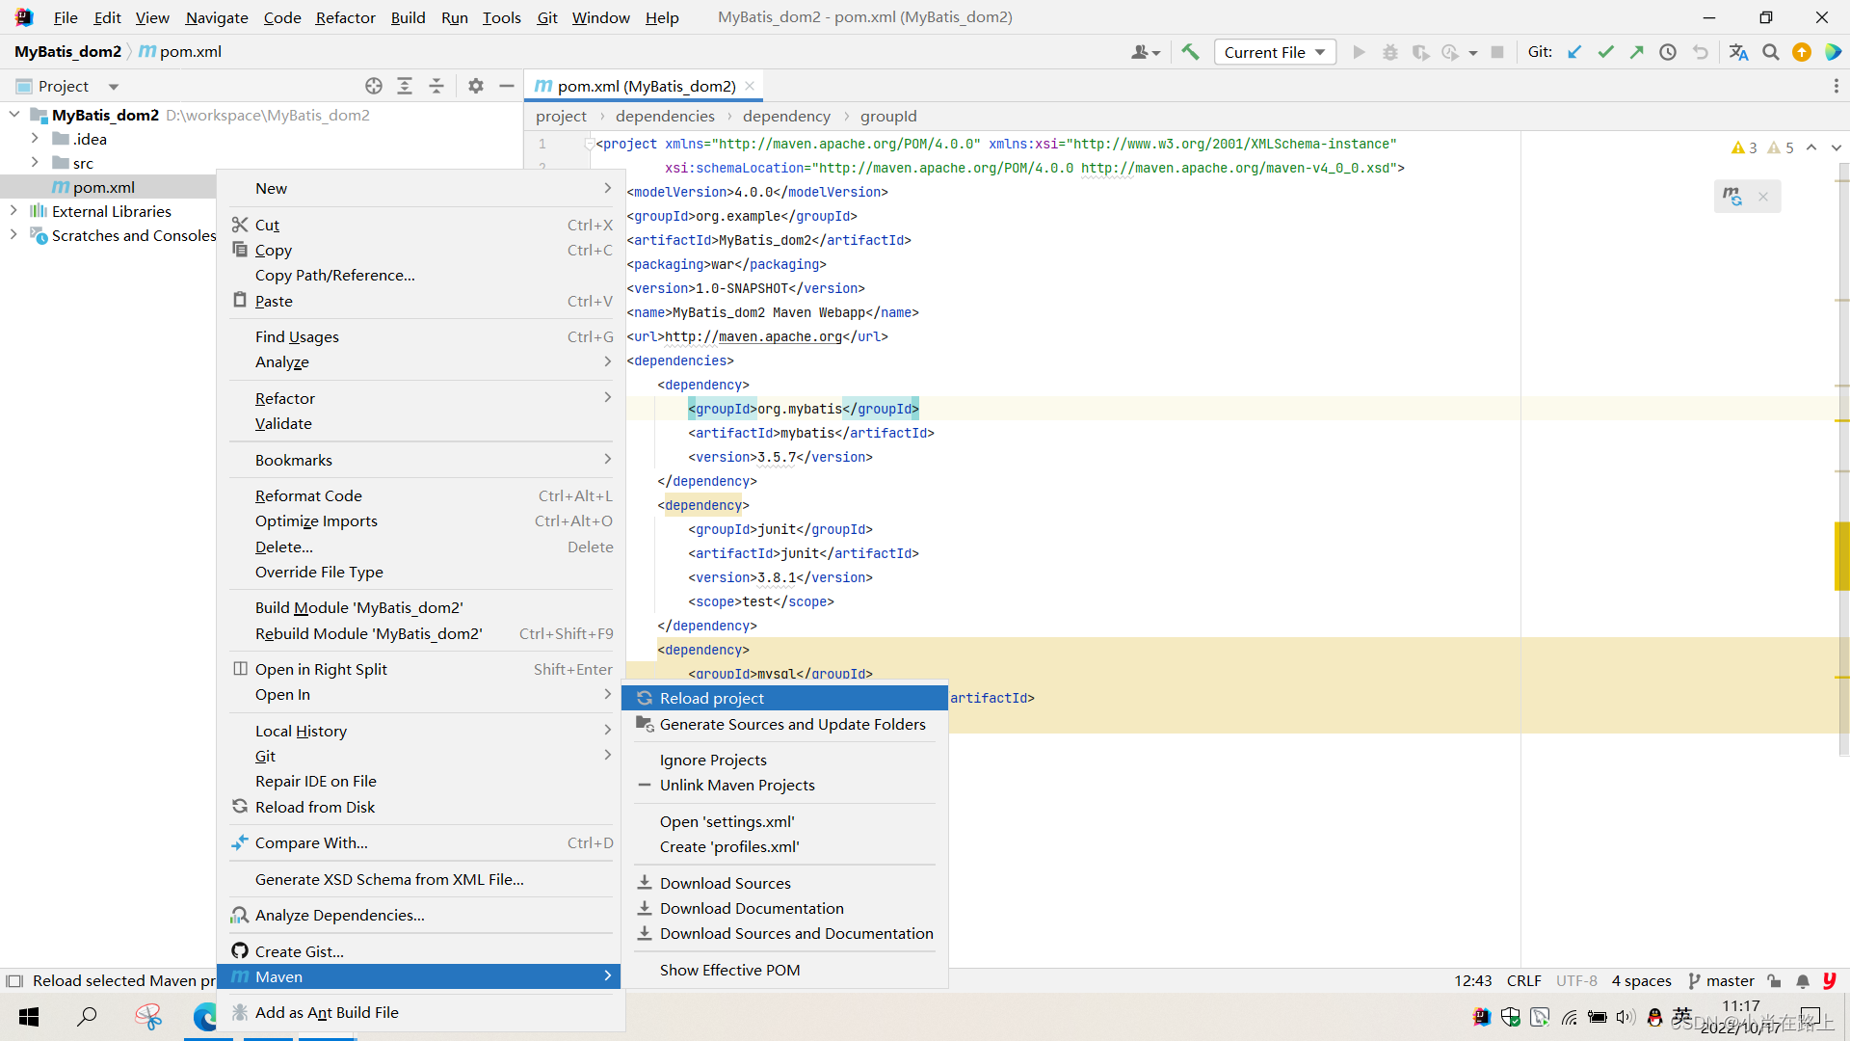Click yellow warning marker on editor scrollbar

[x=1841, y=555]
